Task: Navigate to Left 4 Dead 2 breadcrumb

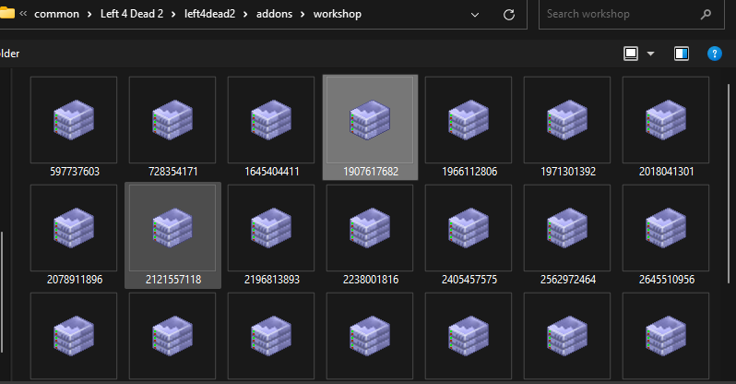Action: pos(132,14)
